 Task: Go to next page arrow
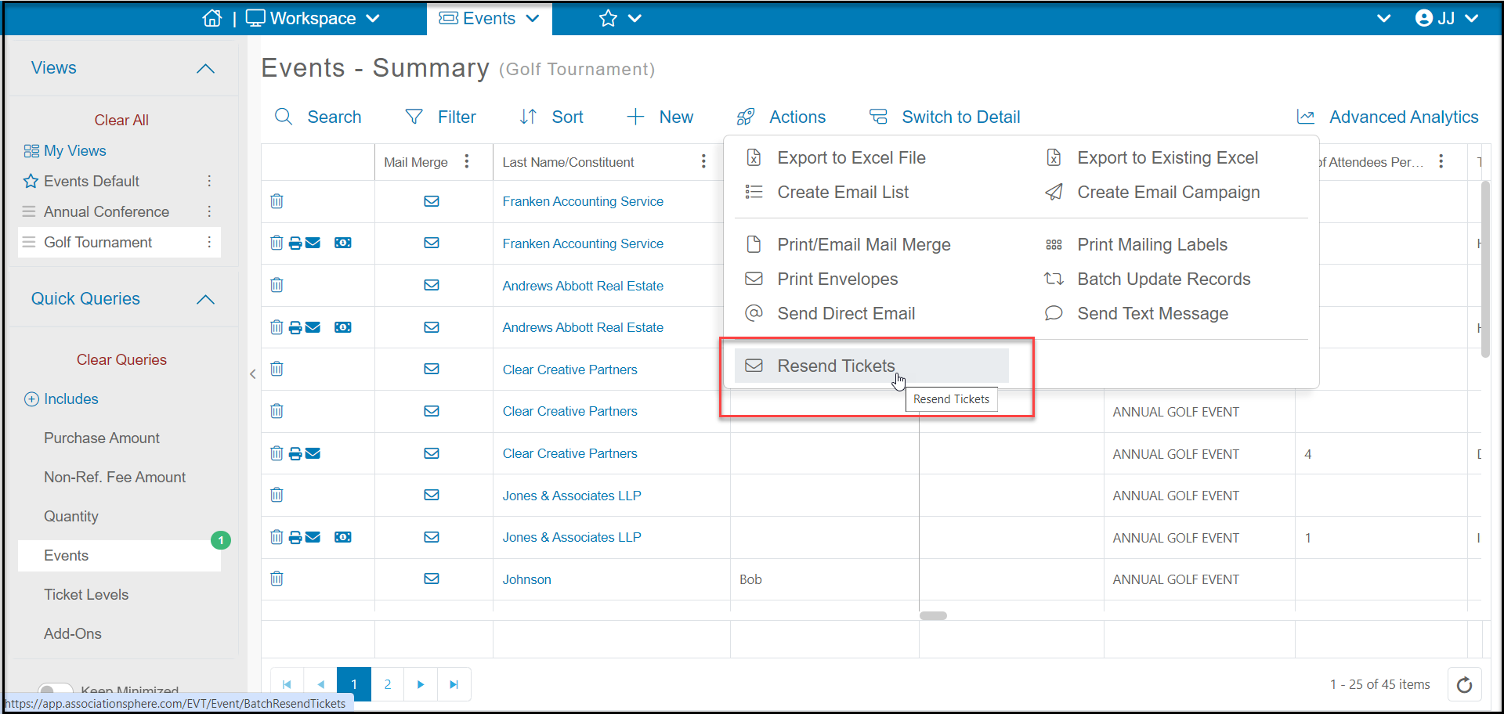(421, 684)
